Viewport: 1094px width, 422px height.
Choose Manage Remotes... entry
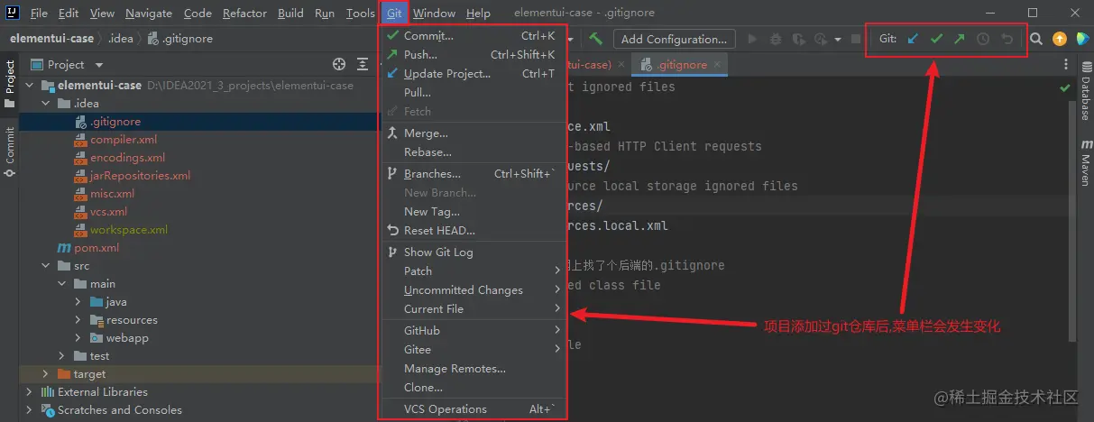point(473,369)
